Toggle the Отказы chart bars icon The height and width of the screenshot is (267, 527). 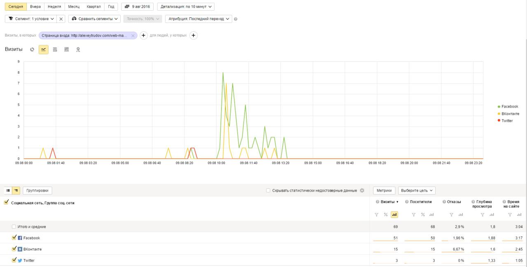point(461,214)
